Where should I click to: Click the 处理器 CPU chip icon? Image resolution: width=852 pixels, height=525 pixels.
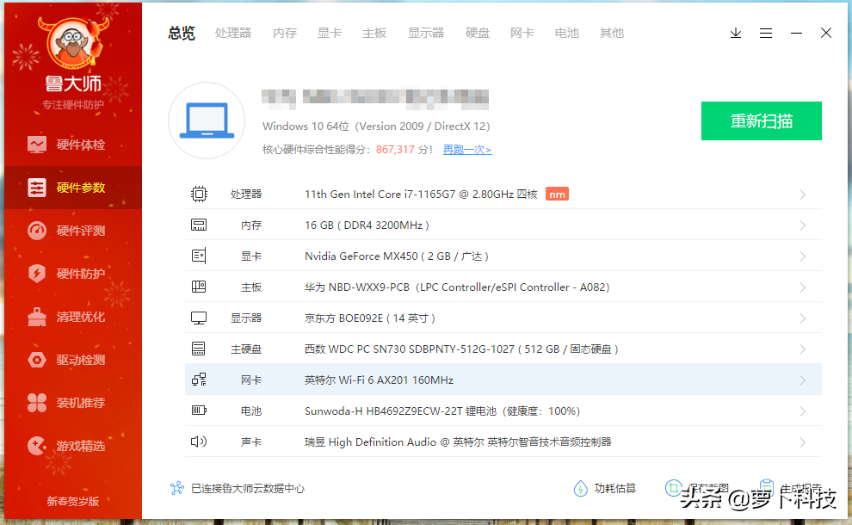[199, 194]
